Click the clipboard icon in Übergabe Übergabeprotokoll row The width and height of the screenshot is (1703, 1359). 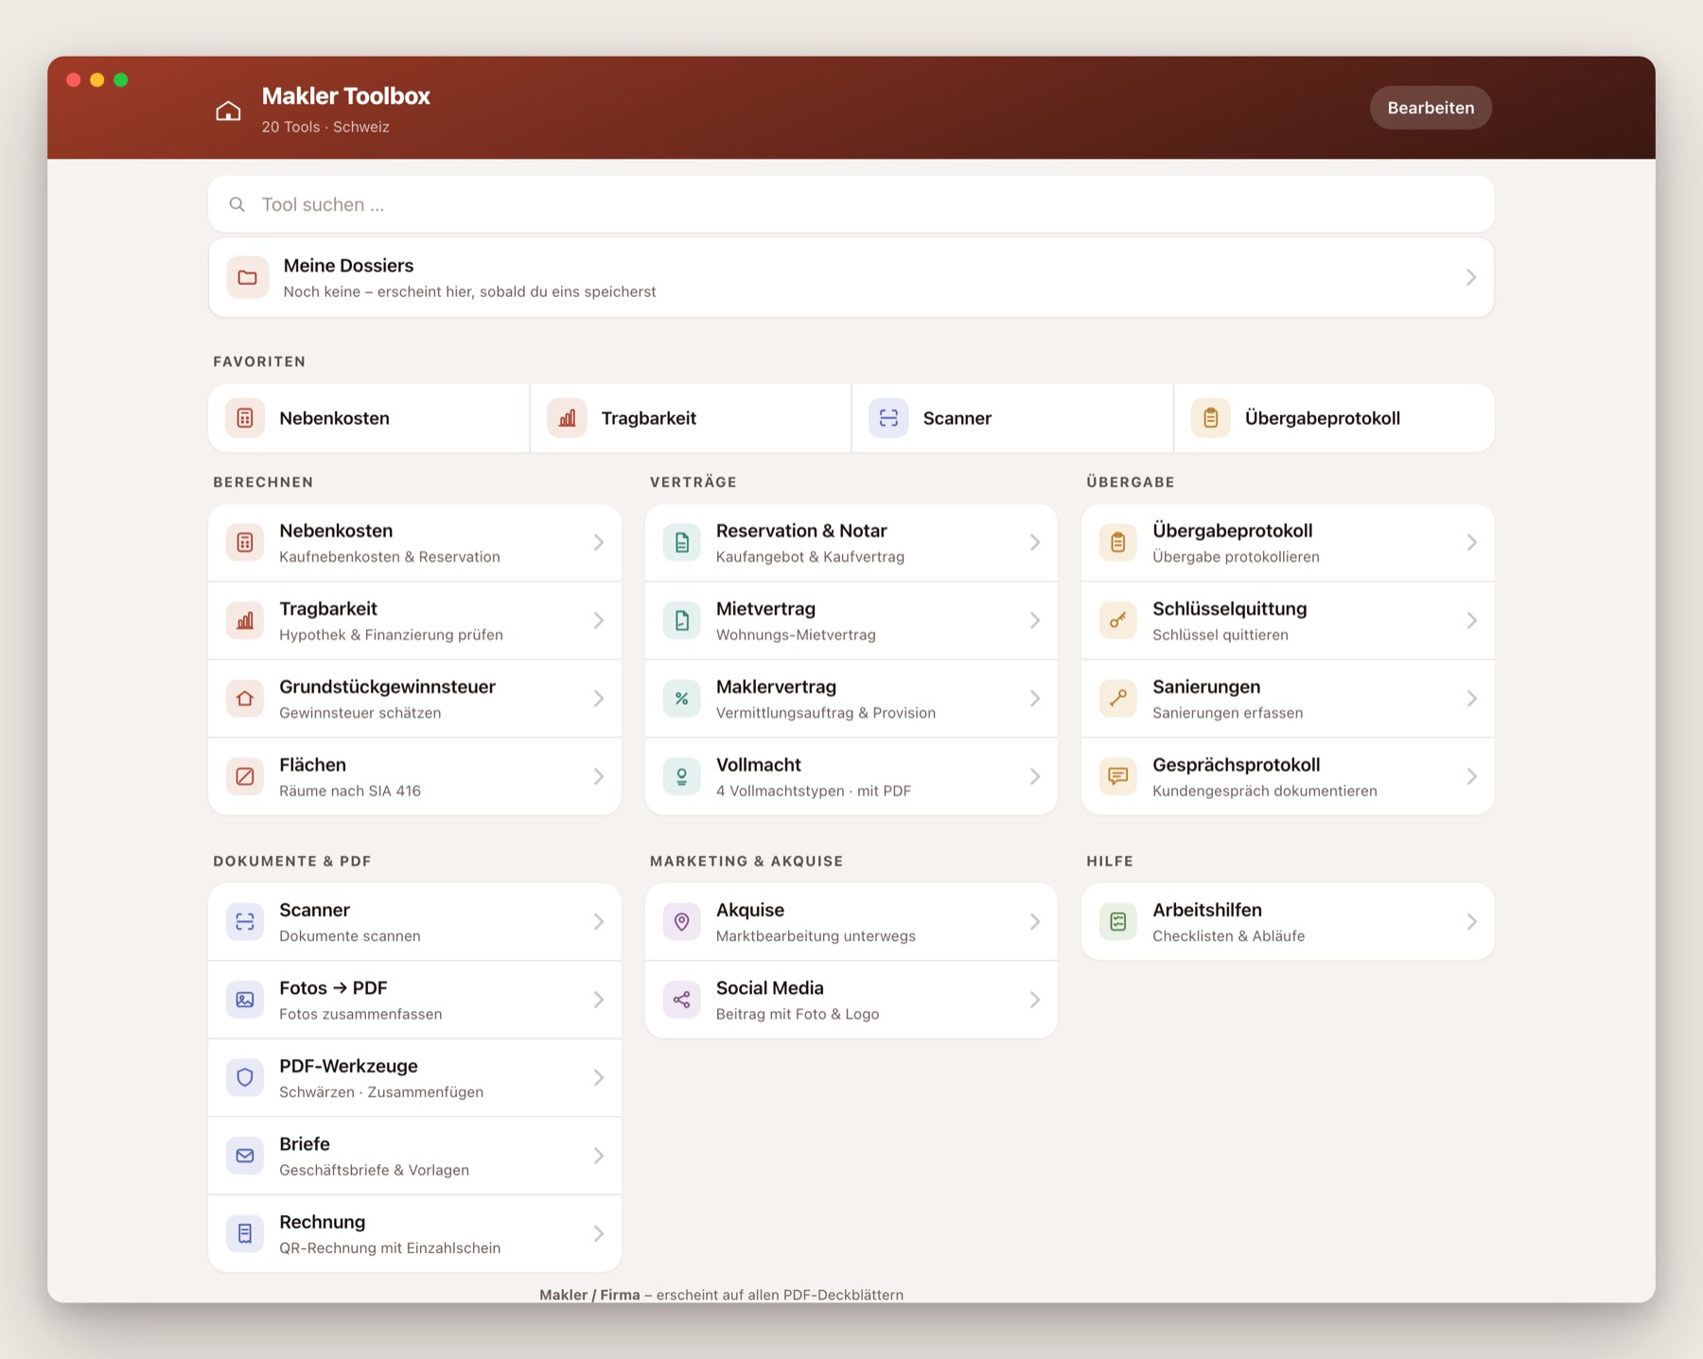coord(1118,543)
